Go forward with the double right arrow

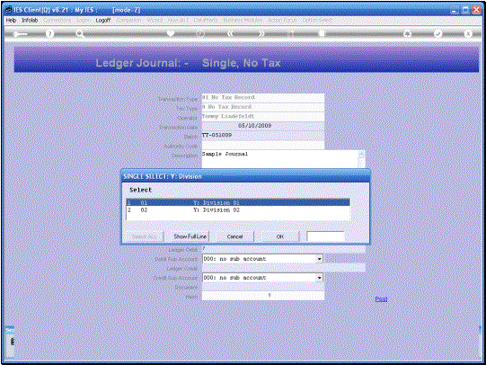point(261,34)
